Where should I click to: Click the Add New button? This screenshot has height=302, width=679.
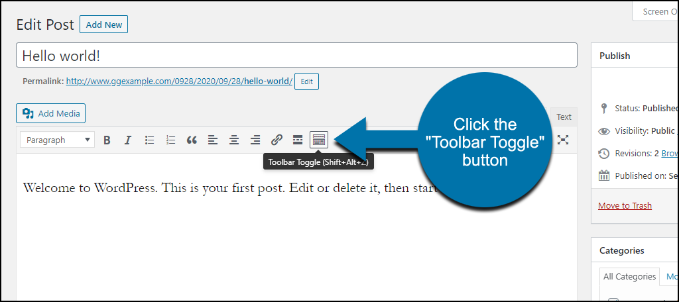pyautogui.click(x=104, y=25)
